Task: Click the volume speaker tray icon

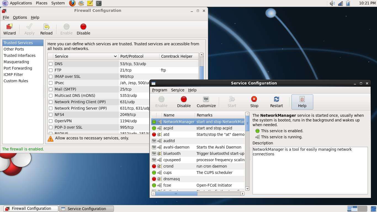Action: (332, 3)
